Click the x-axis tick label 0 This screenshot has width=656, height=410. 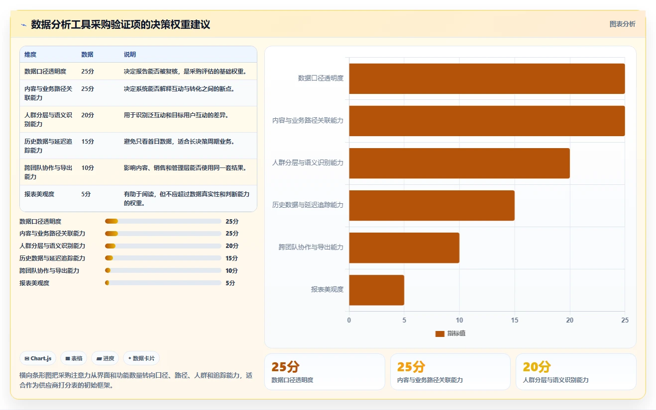(x=349, y=321)
